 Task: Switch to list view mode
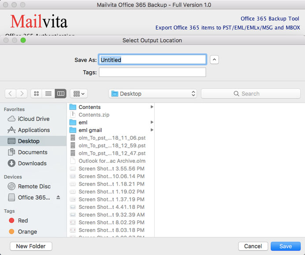pyautogui.click(x=48, y=94)
